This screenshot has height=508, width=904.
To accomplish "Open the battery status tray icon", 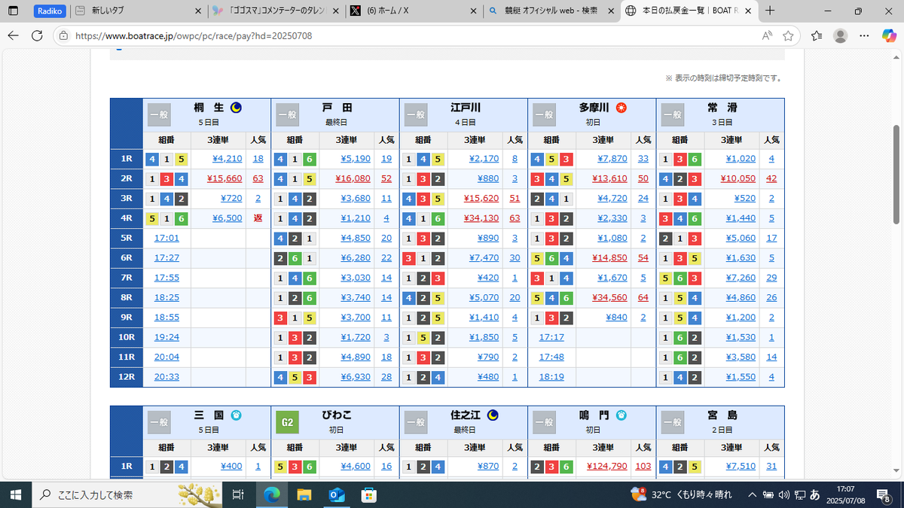I will pyautogui.click(x=768, y=494).
